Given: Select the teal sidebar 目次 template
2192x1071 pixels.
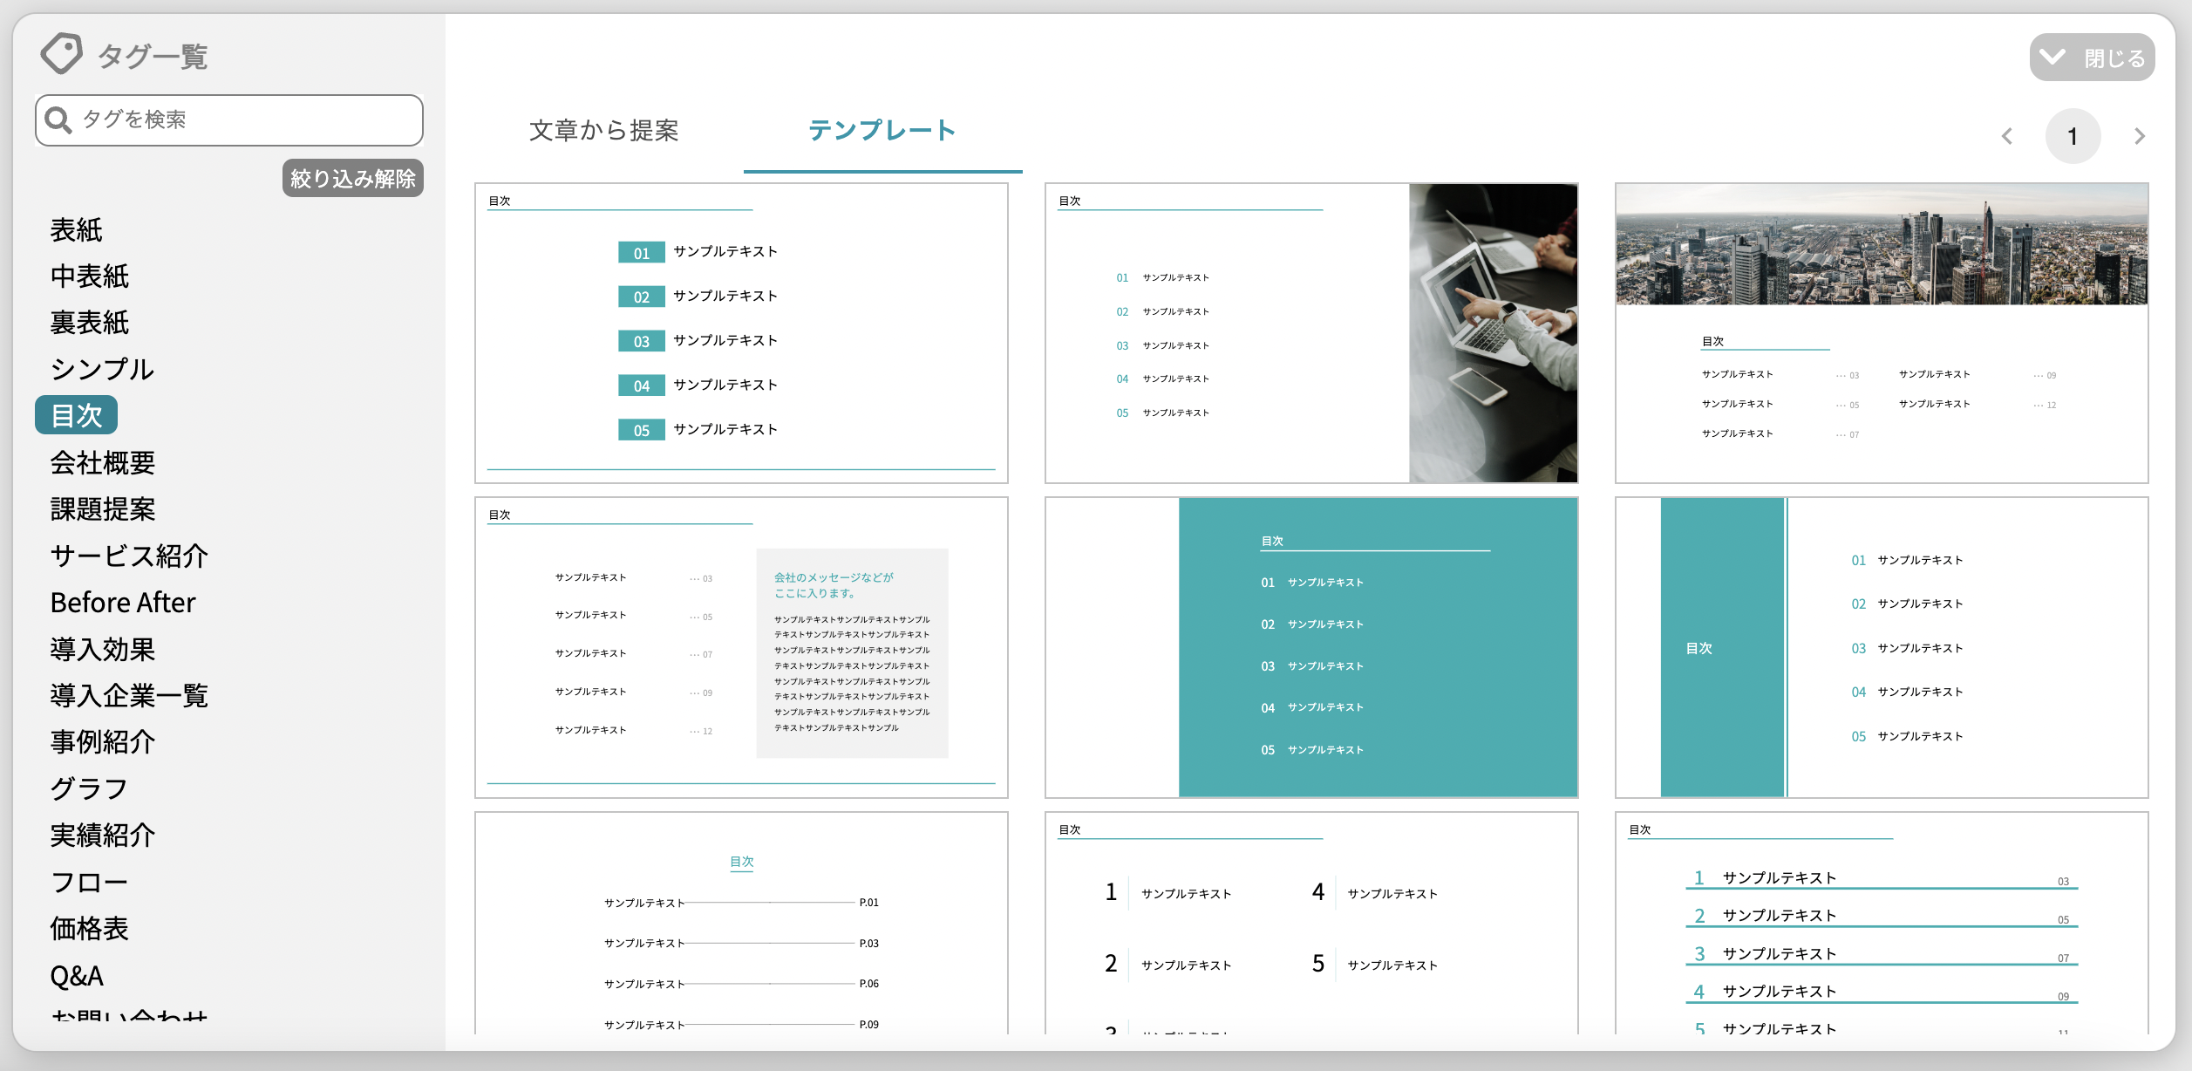Looking at the screenshot, I should click(x=1882, y=647).
